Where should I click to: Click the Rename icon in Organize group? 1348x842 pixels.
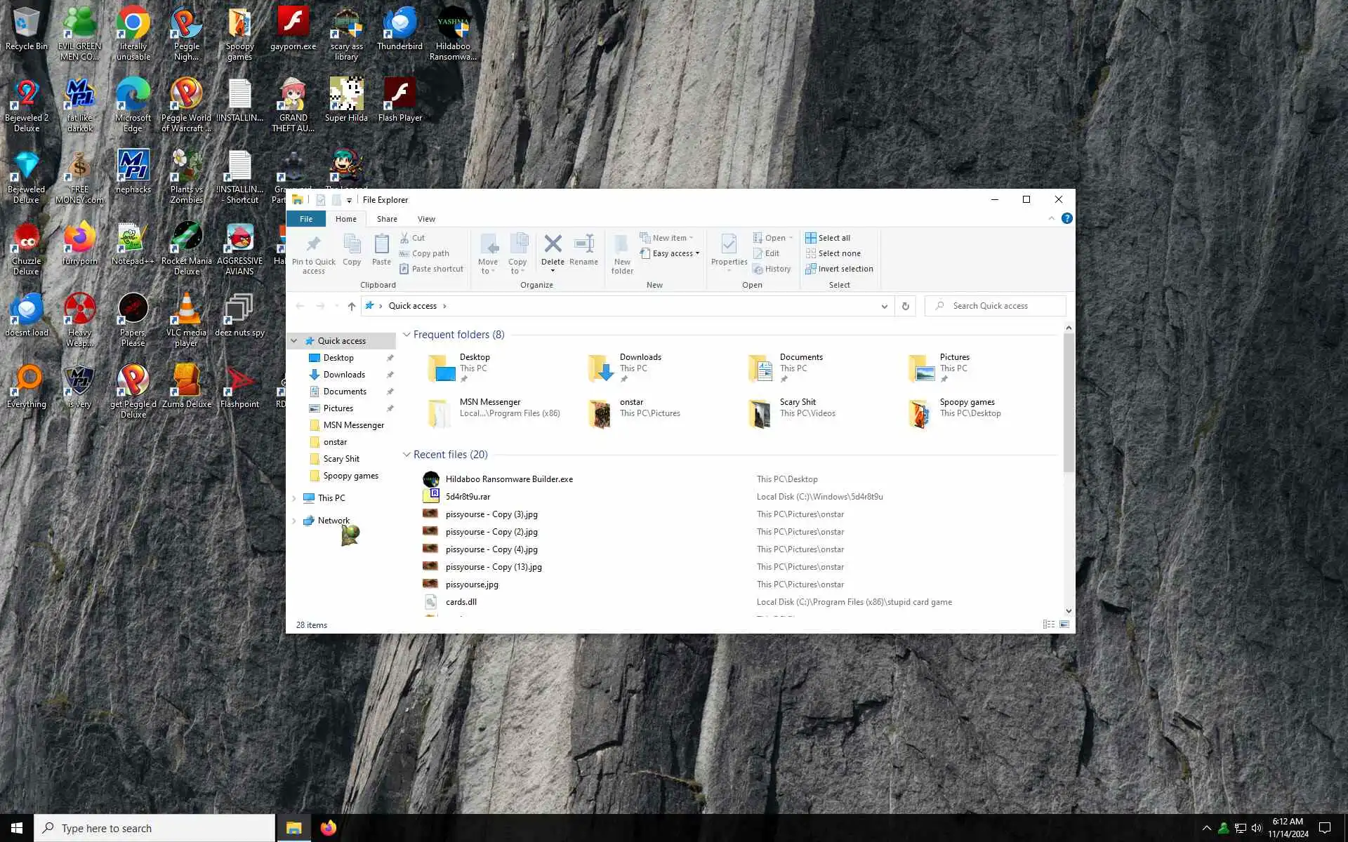click(583, 244)
